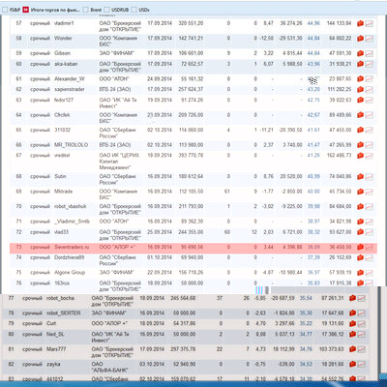Click red deals icon in fedor127 row

click(x=360, y=100)
